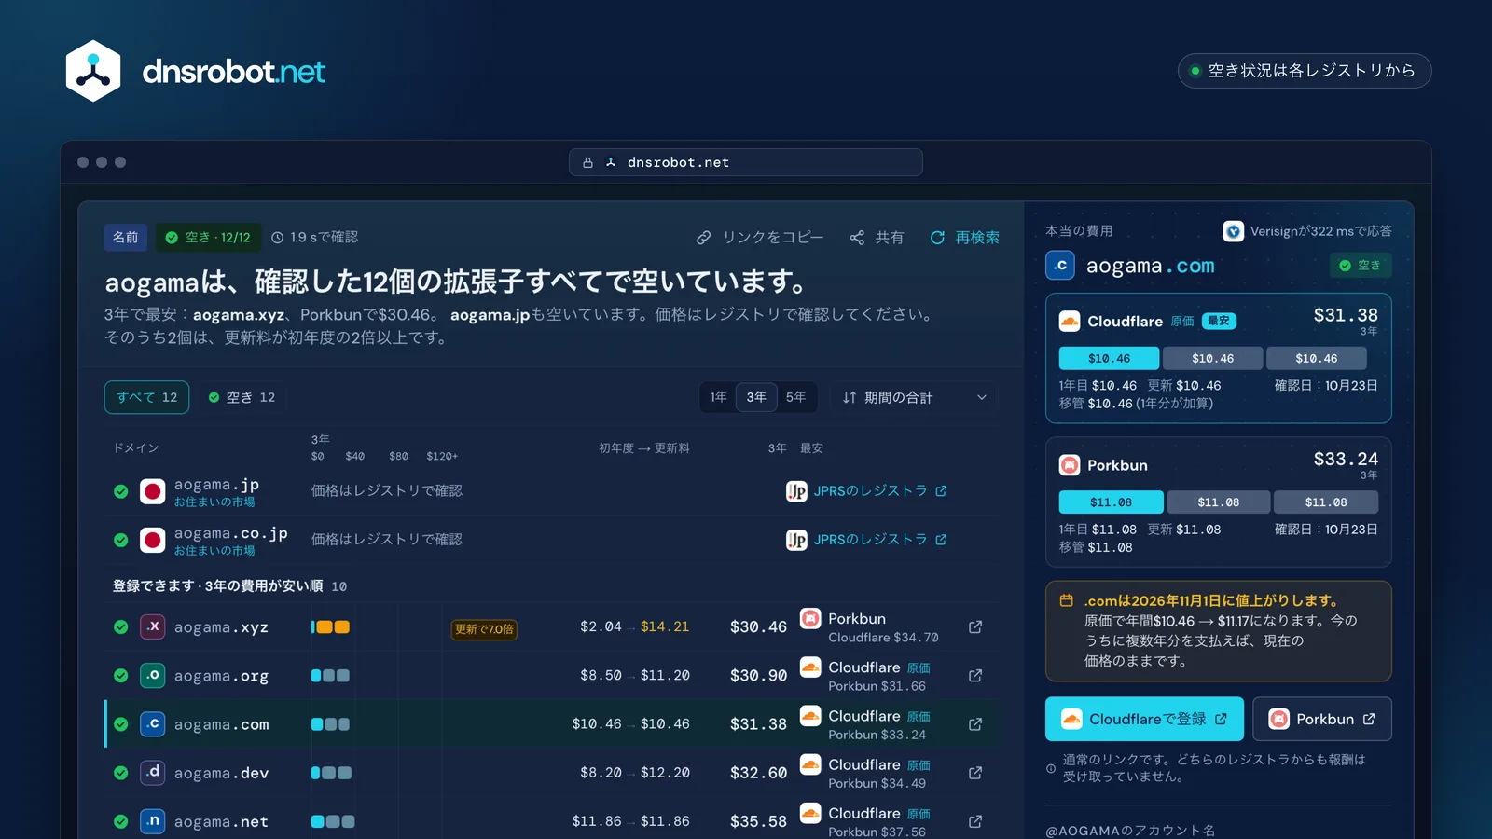The image size is (1492, 839).
Task: Click the share icon beside 共有
Action: (x=857, y=238)
